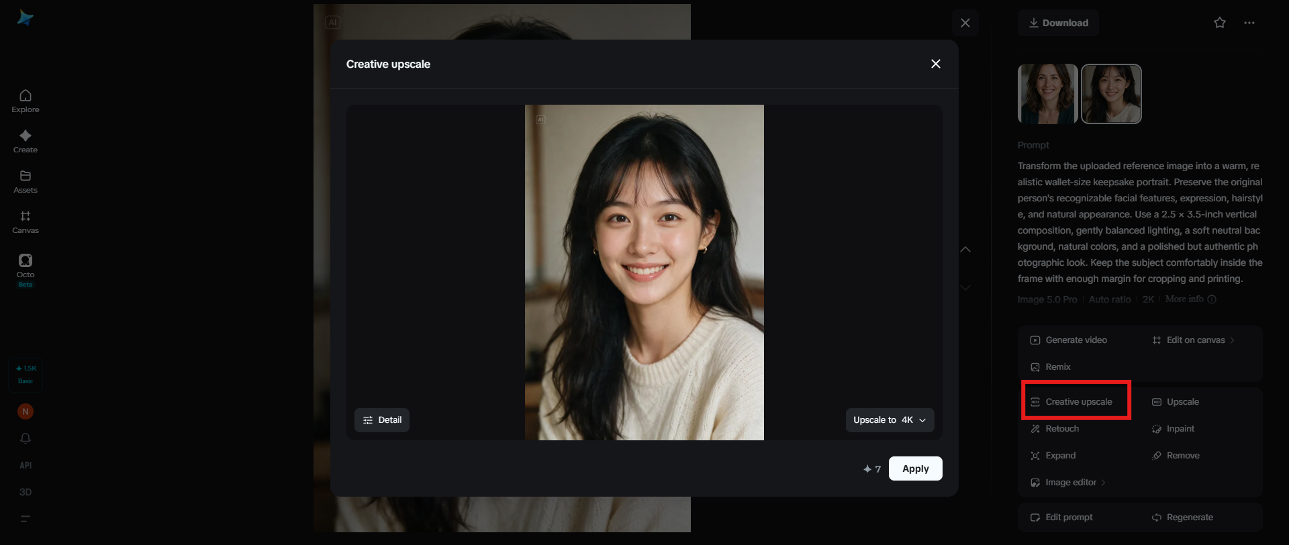Open the API link in sidebar
Viewport: 1289px width, 545px height.
(26, 465)
